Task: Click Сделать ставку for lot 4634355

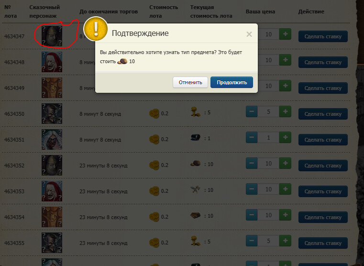Action: click(323, 243)
